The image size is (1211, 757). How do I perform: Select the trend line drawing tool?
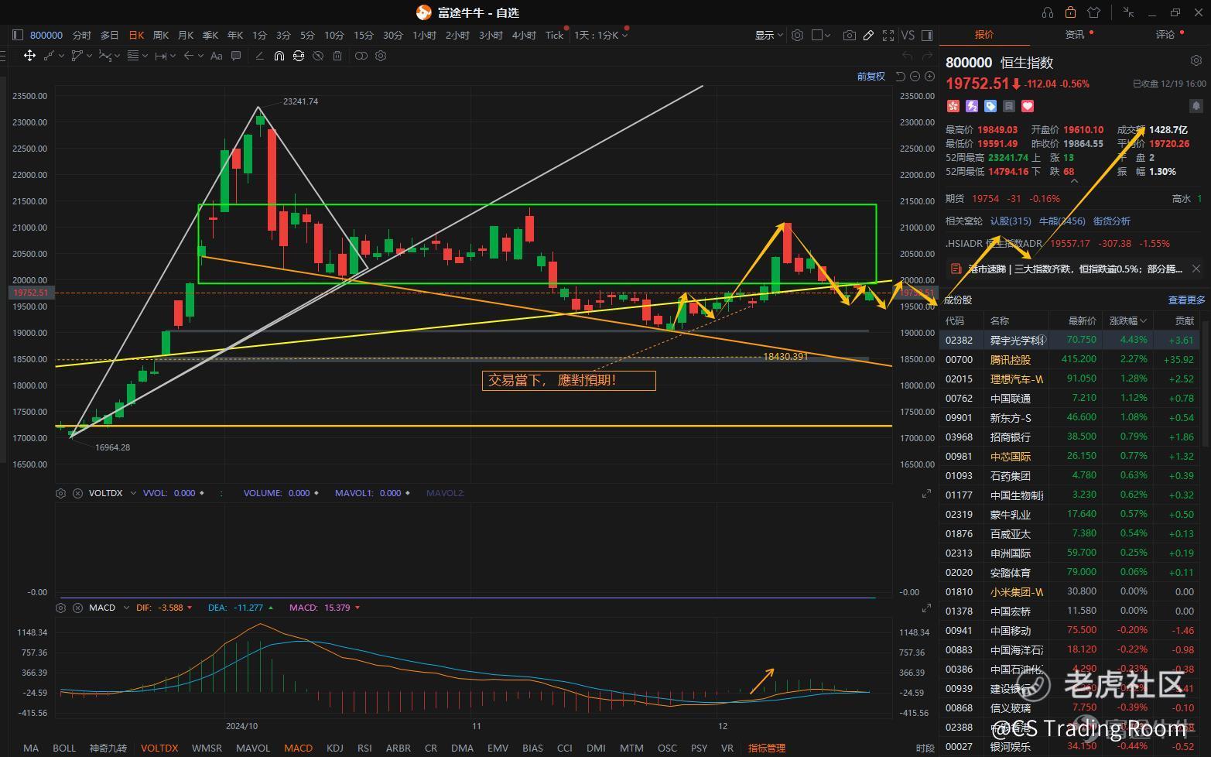coord(50,55)
